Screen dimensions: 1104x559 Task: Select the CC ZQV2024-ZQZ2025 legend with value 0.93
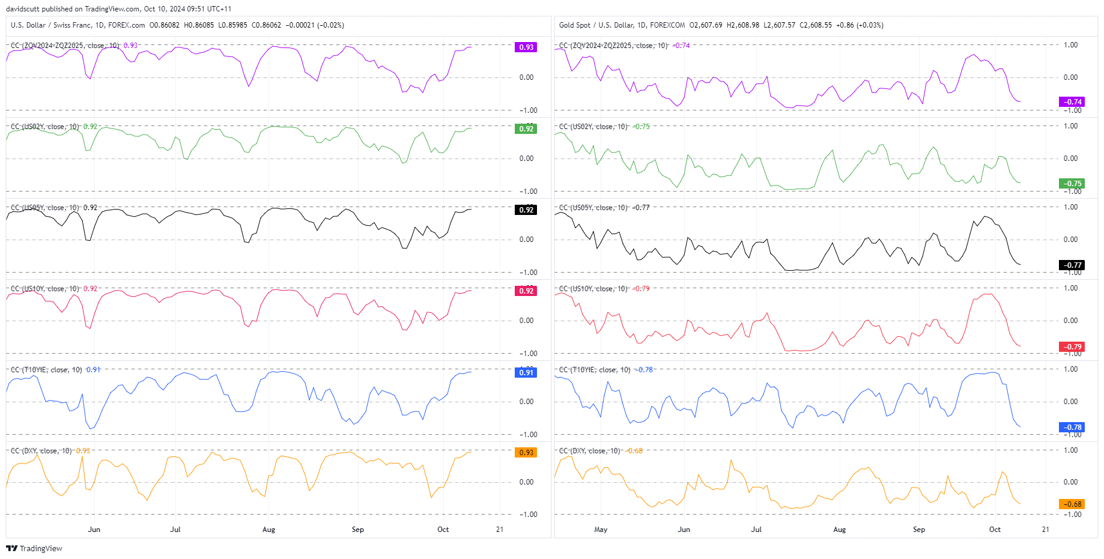tap(74, 46)
